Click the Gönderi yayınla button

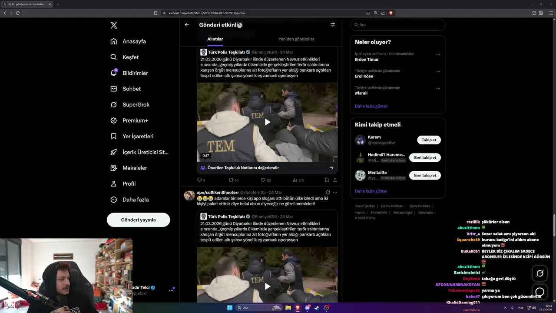coord(139,220)
